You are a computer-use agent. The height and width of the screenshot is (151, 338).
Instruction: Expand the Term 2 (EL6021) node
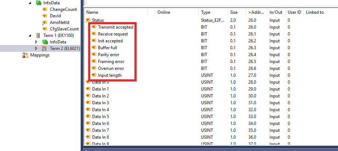point(36,49)
